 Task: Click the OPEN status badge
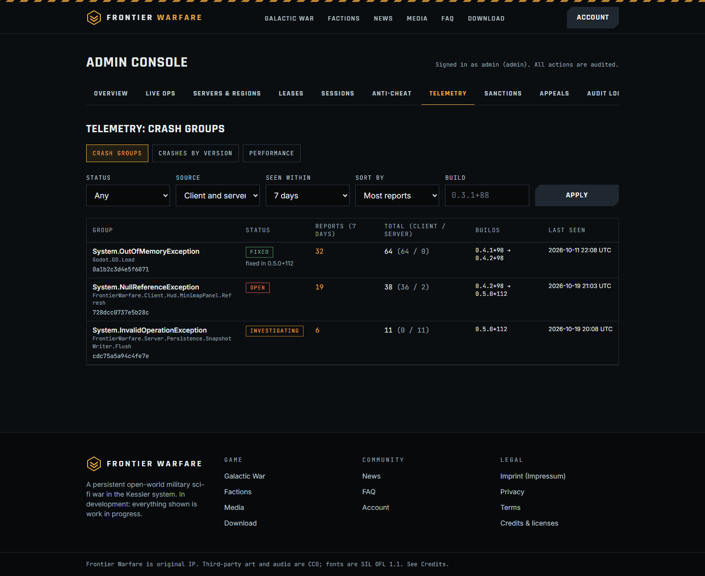258,288
